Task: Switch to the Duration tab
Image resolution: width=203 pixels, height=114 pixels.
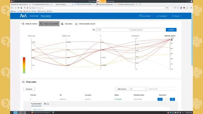Action: click(x=67, y=24)
